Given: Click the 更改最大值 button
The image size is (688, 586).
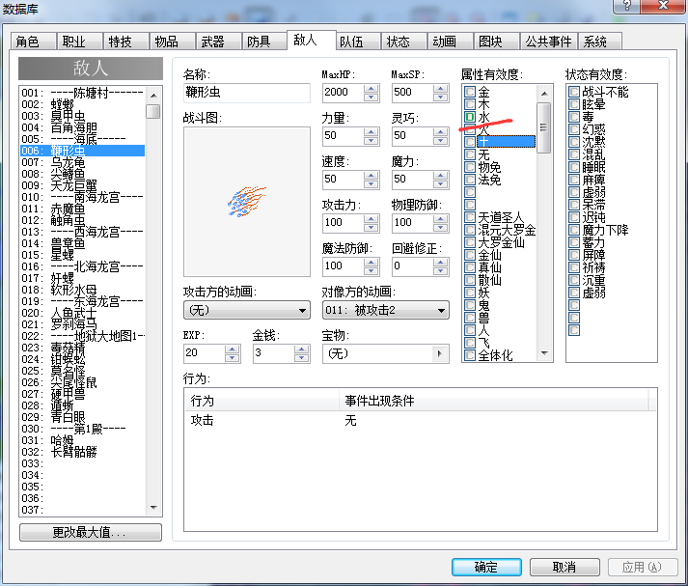Looking at the screenshot, I should pyautogui.click(x=91, y=533).
